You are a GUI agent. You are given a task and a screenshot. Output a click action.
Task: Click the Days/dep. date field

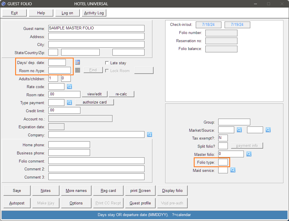tap(57, 63)
